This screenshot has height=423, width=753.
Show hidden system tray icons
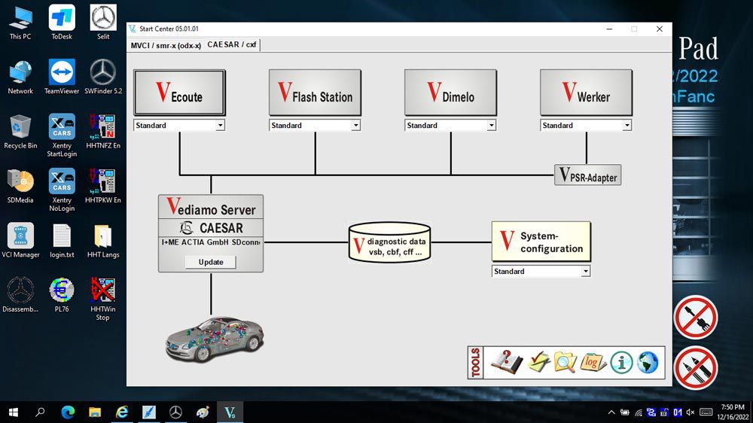pyautogui.click(x=611, y=412)
